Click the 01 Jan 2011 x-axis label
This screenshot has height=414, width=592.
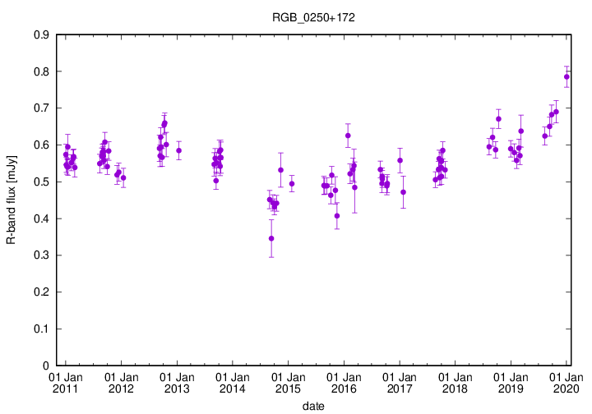point(65,381)
